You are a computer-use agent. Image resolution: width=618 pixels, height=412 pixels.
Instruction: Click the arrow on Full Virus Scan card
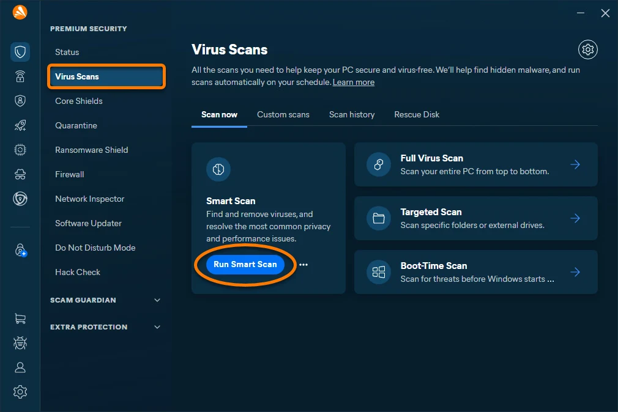[x=575, y=164]
